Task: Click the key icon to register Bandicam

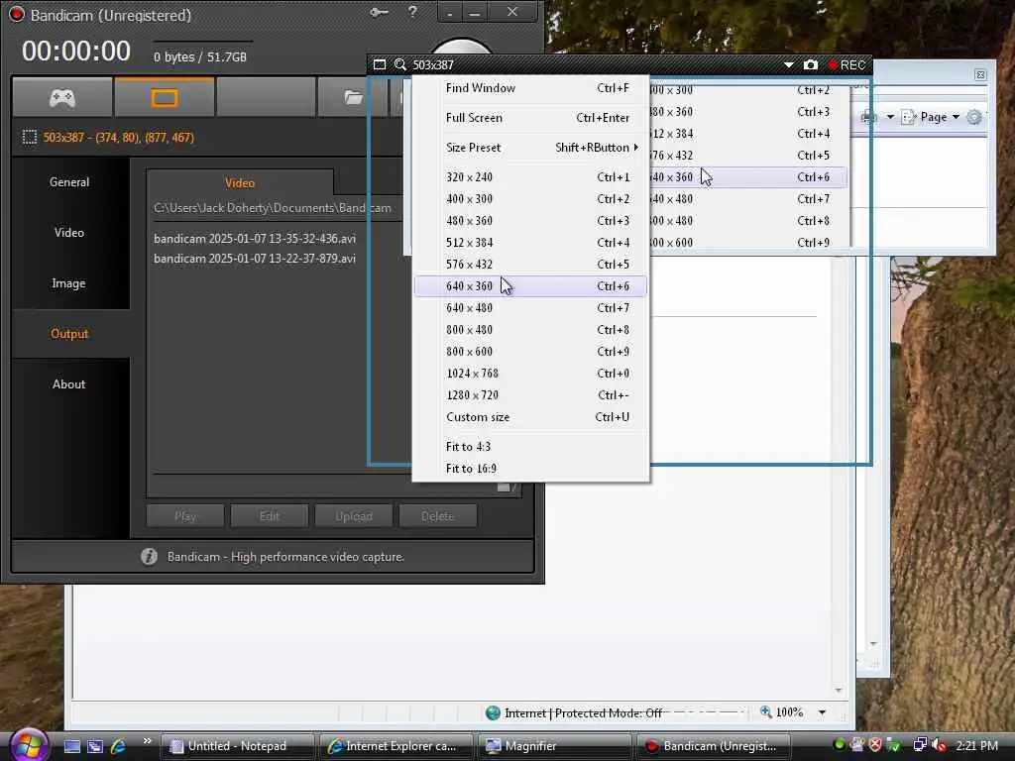Action: 379,12
